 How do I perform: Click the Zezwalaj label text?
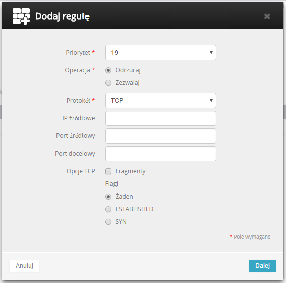(x=127, y=83)
